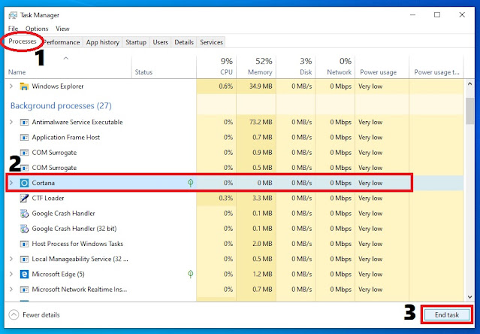Switch to the Startup tab
Screen dimensions: 480x334
136,42
